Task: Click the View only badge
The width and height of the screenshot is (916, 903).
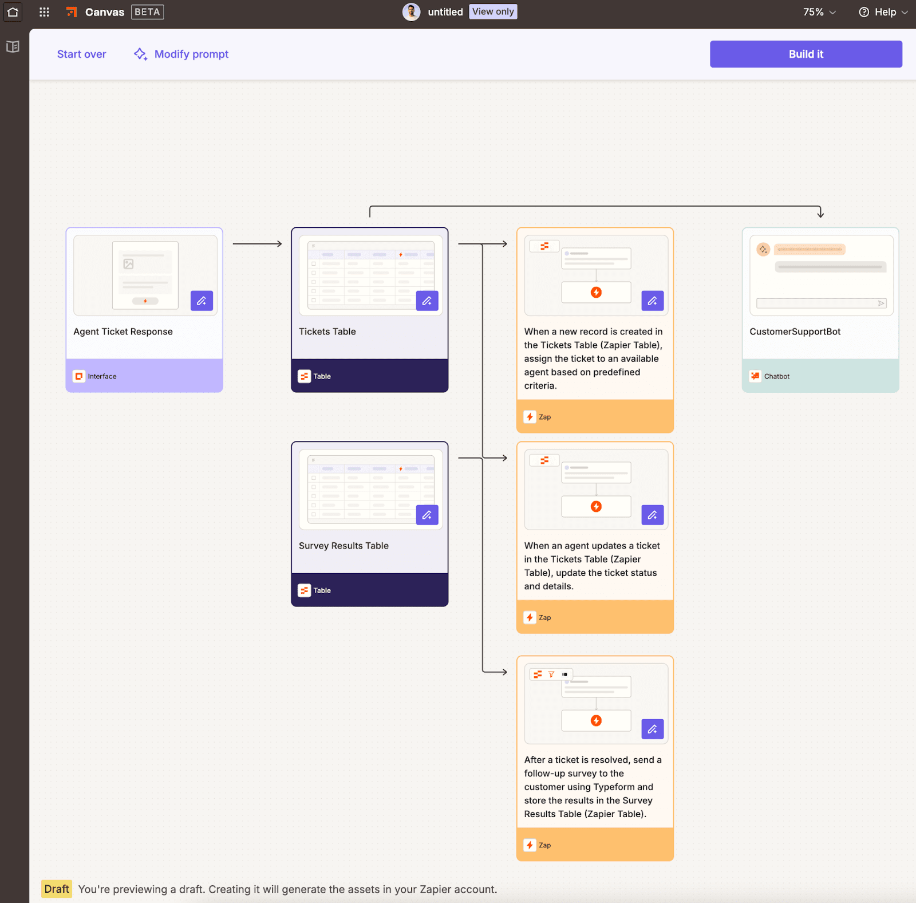Action: [x=493, y=12]
